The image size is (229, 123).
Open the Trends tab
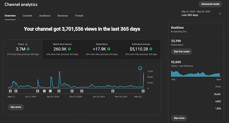point(79,16)
